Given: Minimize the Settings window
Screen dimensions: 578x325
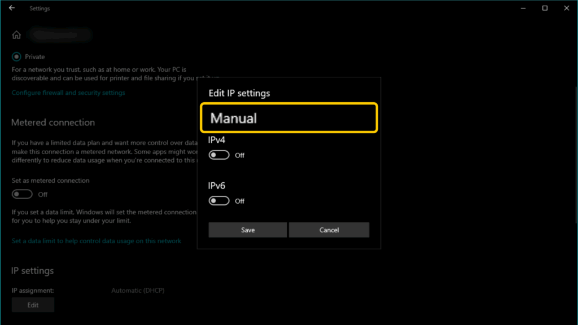Looking at the screenshot, I should 523,8.
